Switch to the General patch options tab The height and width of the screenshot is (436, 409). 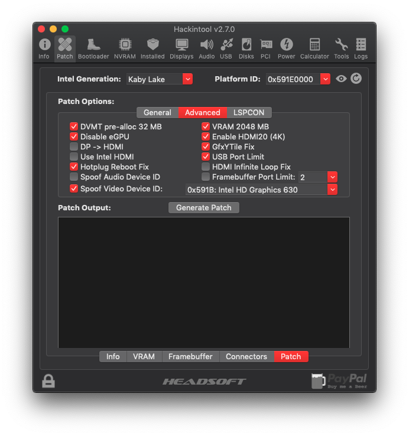click(x=157, y=112)
